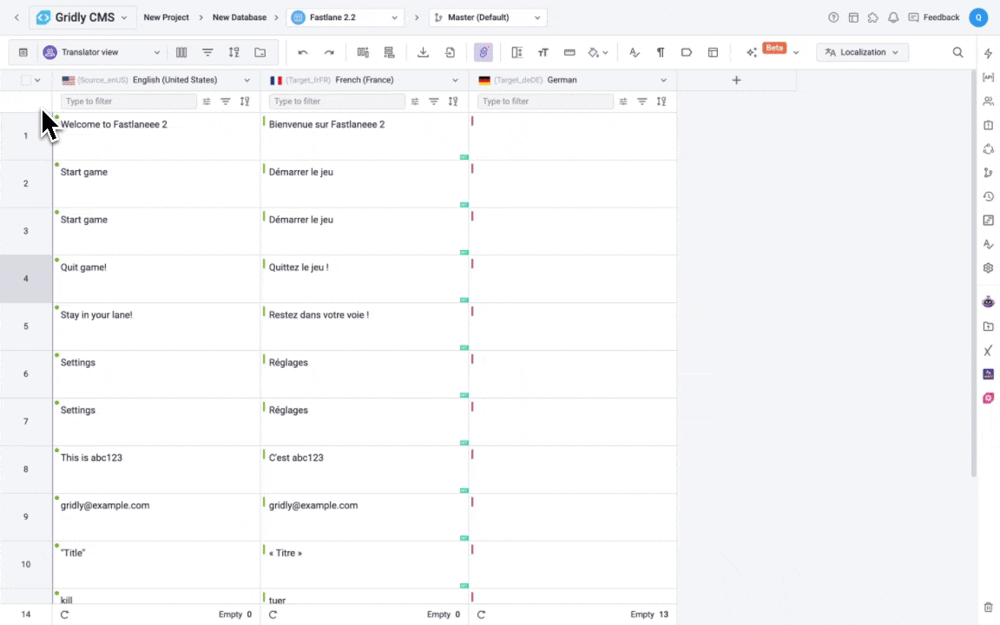Click the paint bucket fill color icon

(594, 52)
